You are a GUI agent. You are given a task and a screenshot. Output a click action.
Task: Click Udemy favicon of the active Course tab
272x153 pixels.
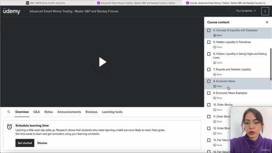coord(187,3)
